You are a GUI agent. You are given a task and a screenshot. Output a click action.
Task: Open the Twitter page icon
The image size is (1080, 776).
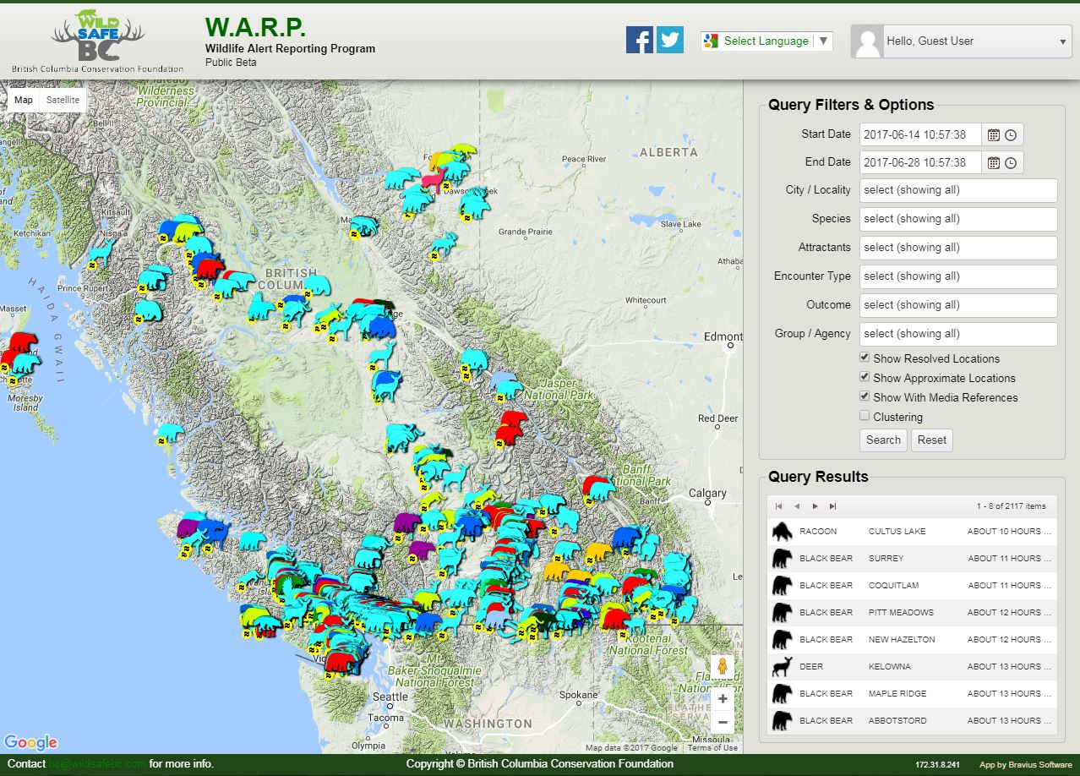(x=670, y=40)
